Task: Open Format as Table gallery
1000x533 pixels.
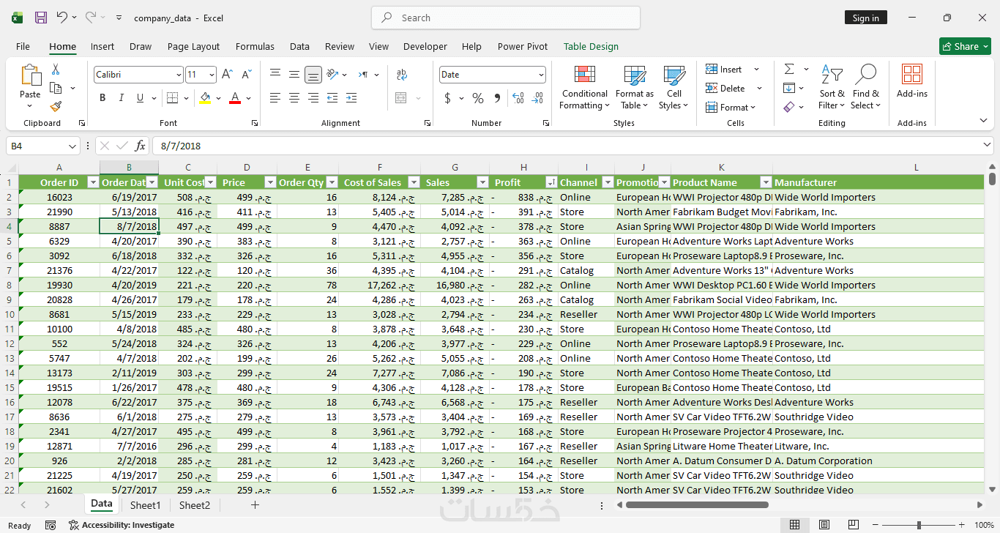Action: coord(634,88)
